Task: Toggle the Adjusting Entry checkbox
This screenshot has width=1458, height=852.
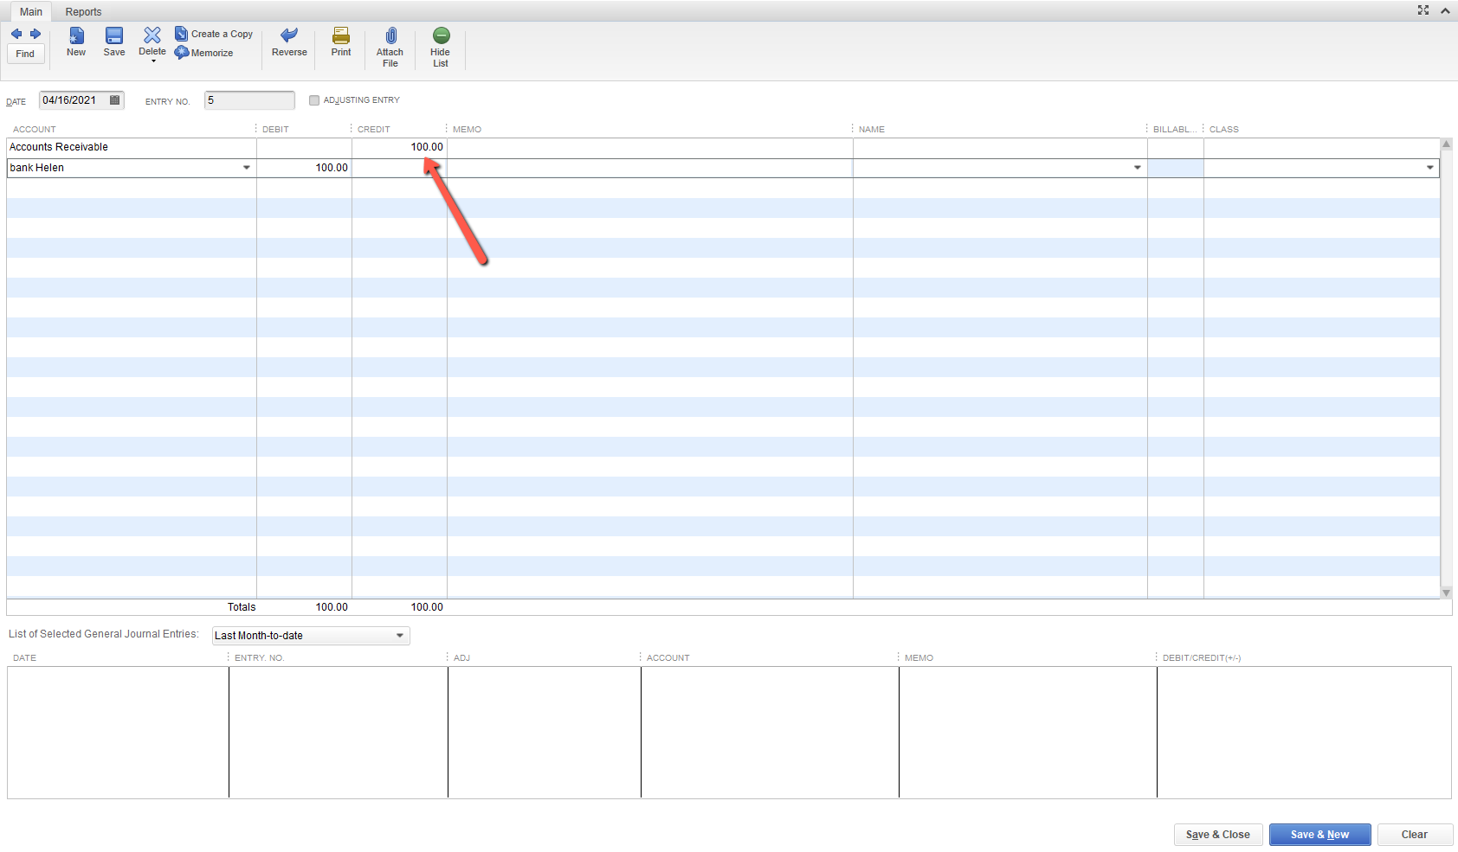Action: pos(314,100)
